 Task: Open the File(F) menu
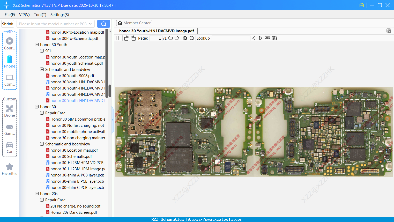point(10,15)
